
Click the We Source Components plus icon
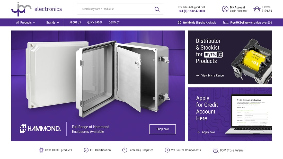(x=167, y=150)
